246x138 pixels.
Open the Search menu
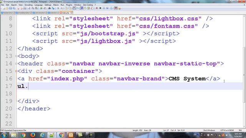[x=14, y=5]
